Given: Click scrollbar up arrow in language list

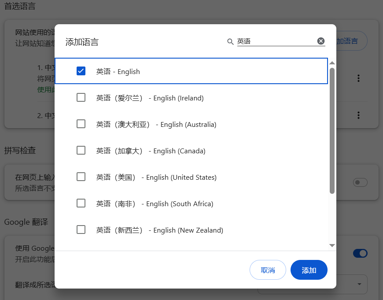Looking at the screenshot, I should pyautogui.click(x=332, y=63).
